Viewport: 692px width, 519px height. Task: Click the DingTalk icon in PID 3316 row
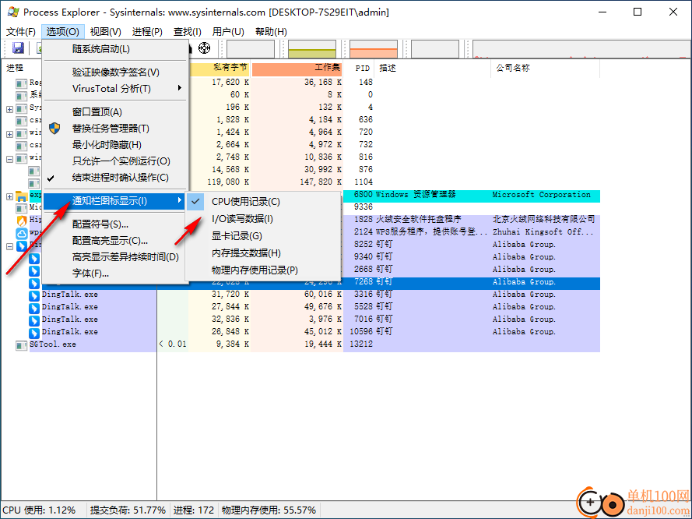tap(34, 295)
